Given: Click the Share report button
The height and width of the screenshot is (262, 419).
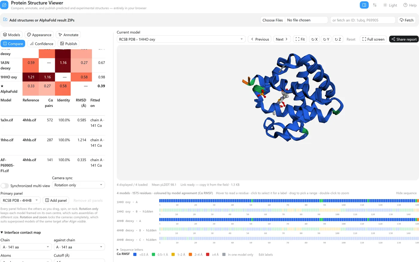Looking at the screenshot, I should point(404,39).
